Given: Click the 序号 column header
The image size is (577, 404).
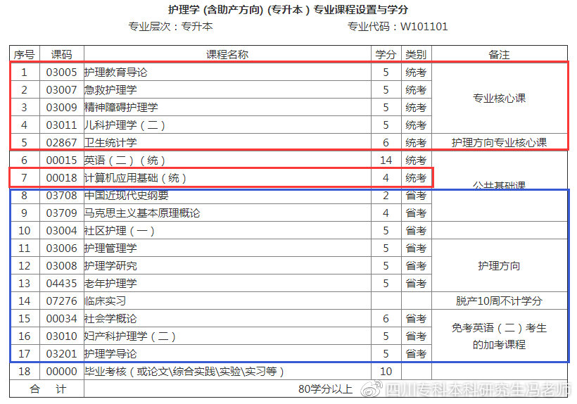Looking at the screenshot, I should point(25,54).
